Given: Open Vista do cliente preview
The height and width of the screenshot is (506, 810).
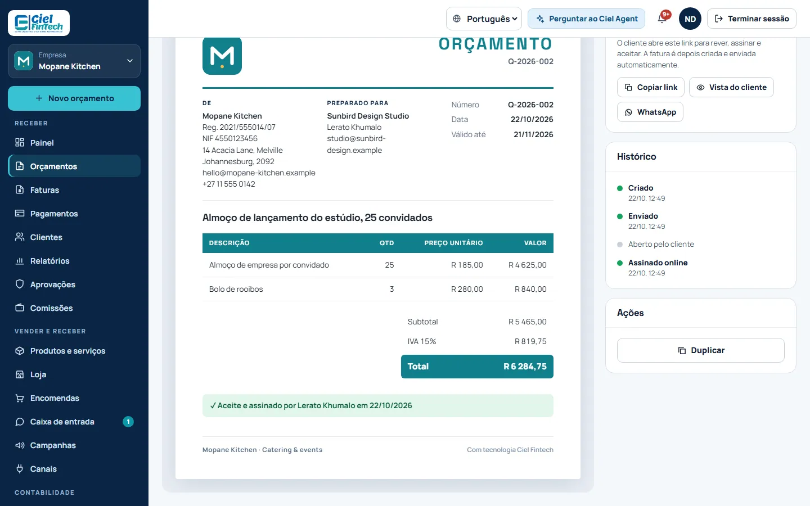Looking at the screenshot, I should [731, 87].
